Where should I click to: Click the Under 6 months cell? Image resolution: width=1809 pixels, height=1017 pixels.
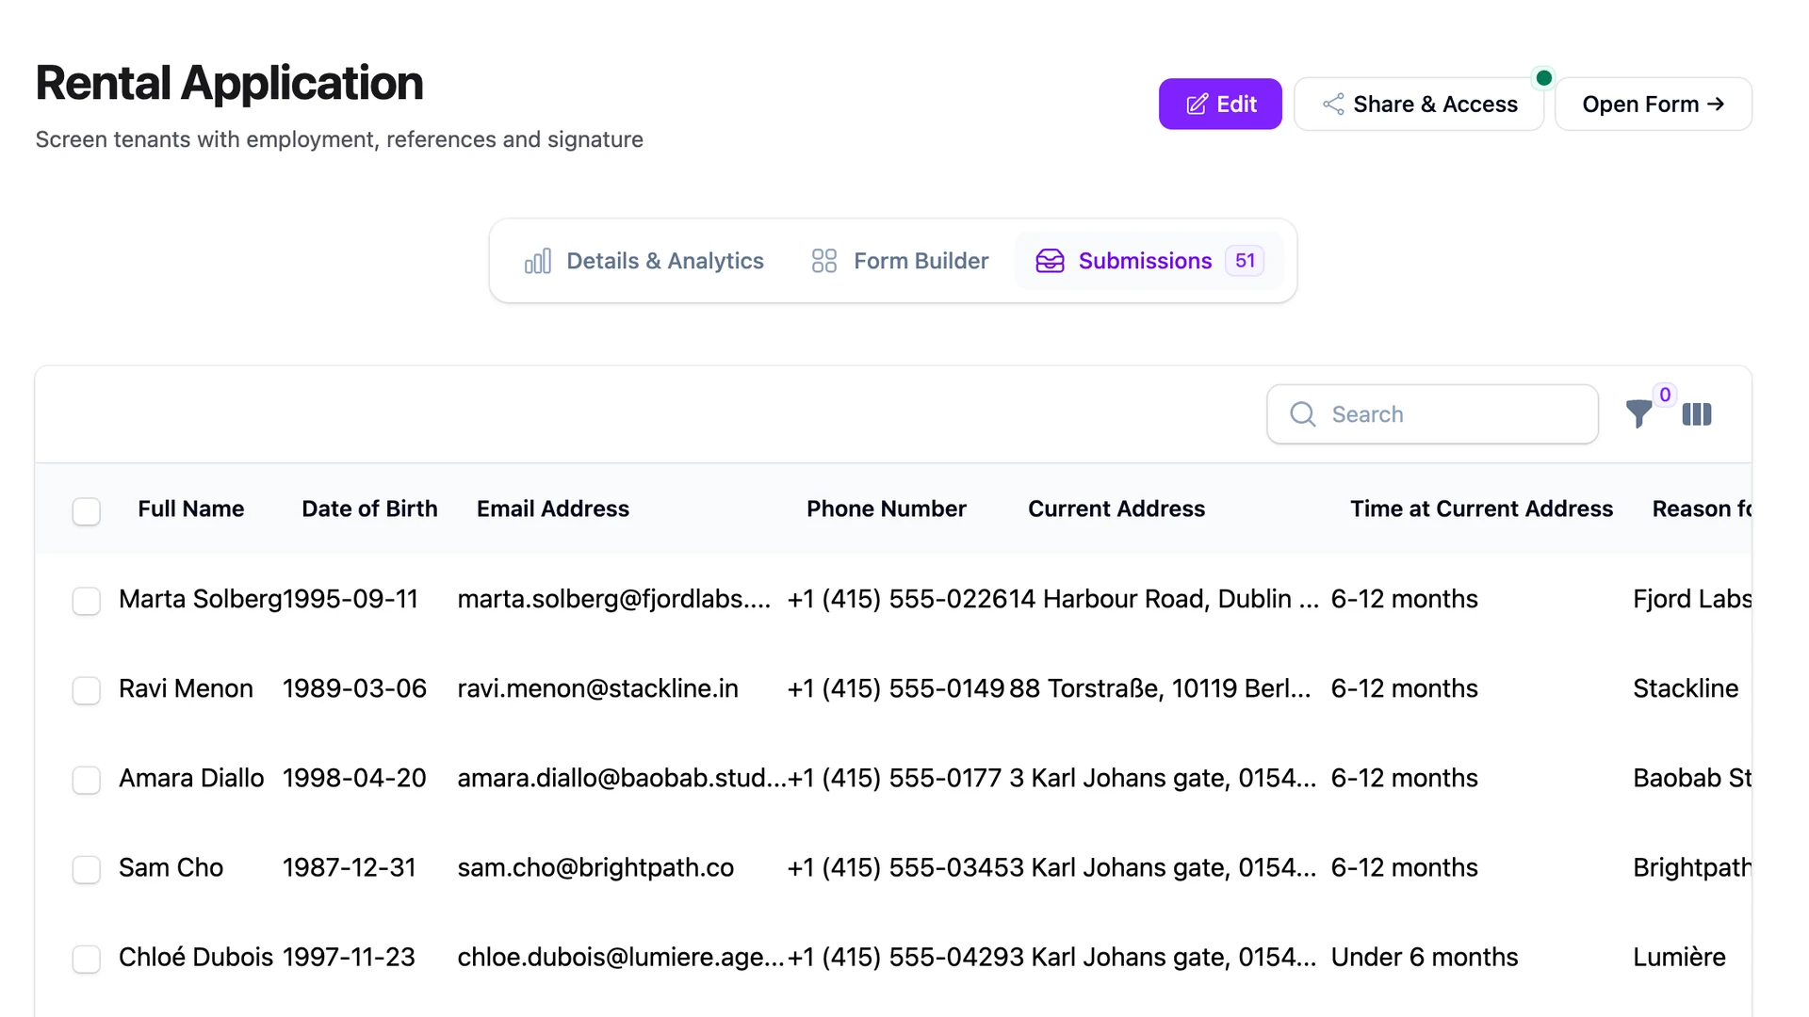tap(1424, 957)
